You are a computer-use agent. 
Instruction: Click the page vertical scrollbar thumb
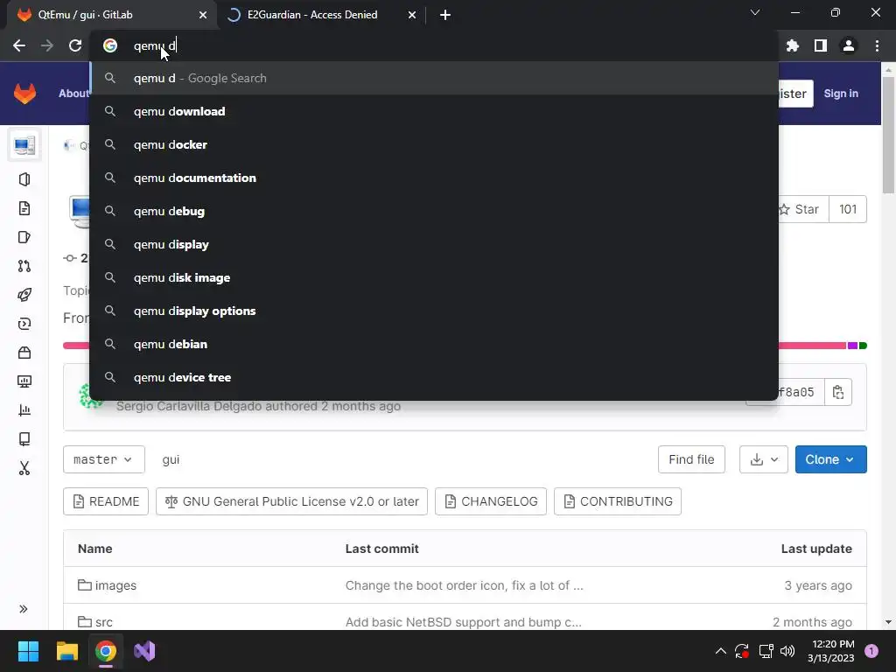click(x=888, y=135)
